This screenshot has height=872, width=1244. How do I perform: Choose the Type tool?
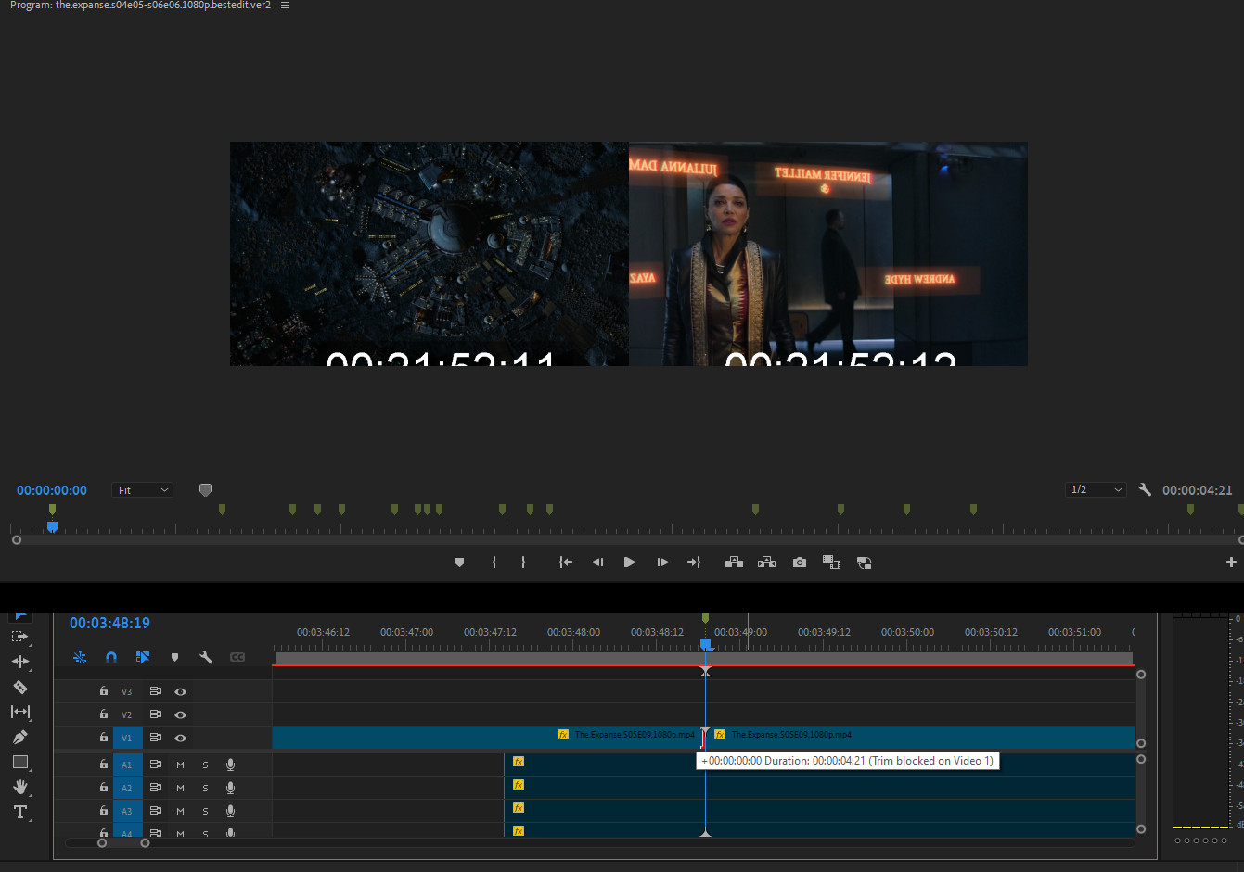(19, 813)
